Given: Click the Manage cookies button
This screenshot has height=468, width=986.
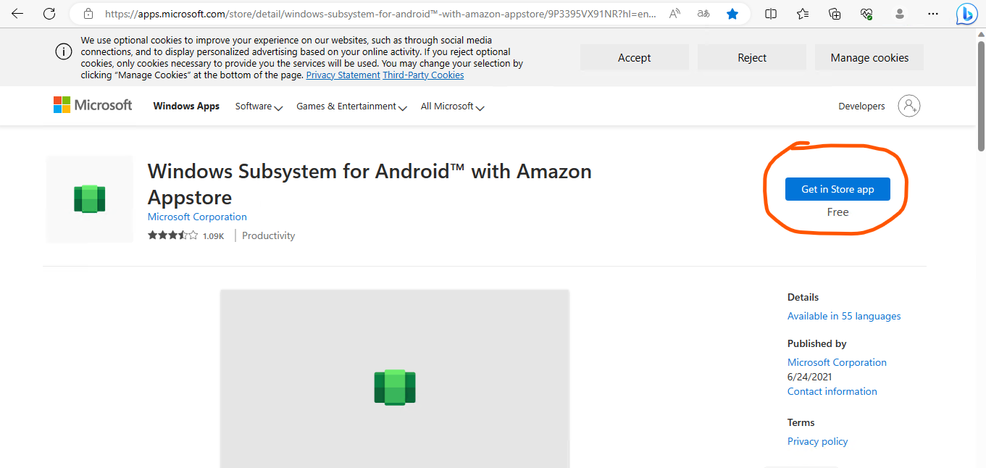Looking at the screenshot, I should pos(869,58).
